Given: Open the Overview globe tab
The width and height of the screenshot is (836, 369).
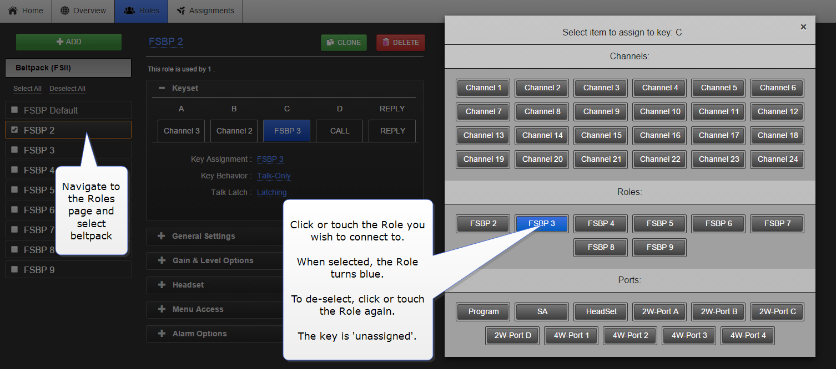Looking at the screenshot, I should point(66,11).
